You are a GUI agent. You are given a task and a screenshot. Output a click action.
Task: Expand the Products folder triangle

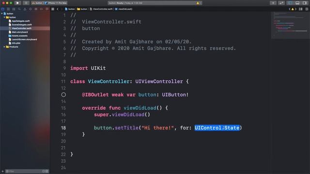[x=4, y=47]
